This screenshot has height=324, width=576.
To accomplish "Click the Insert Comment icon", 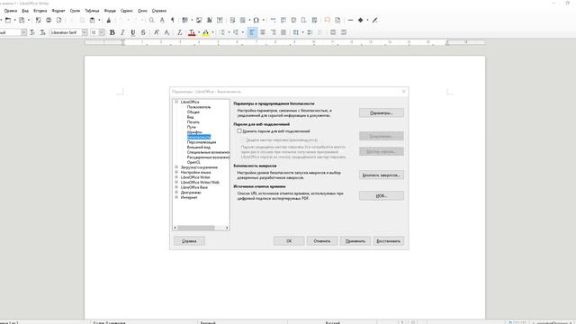I will [327, 20].
